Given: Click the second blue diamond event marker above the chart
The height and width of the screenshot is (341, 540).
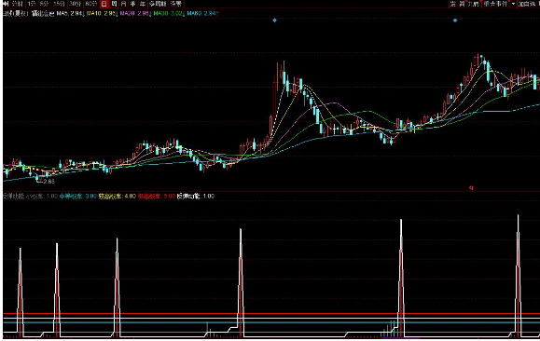Looking at the screenshot, I should pos(455,20).
